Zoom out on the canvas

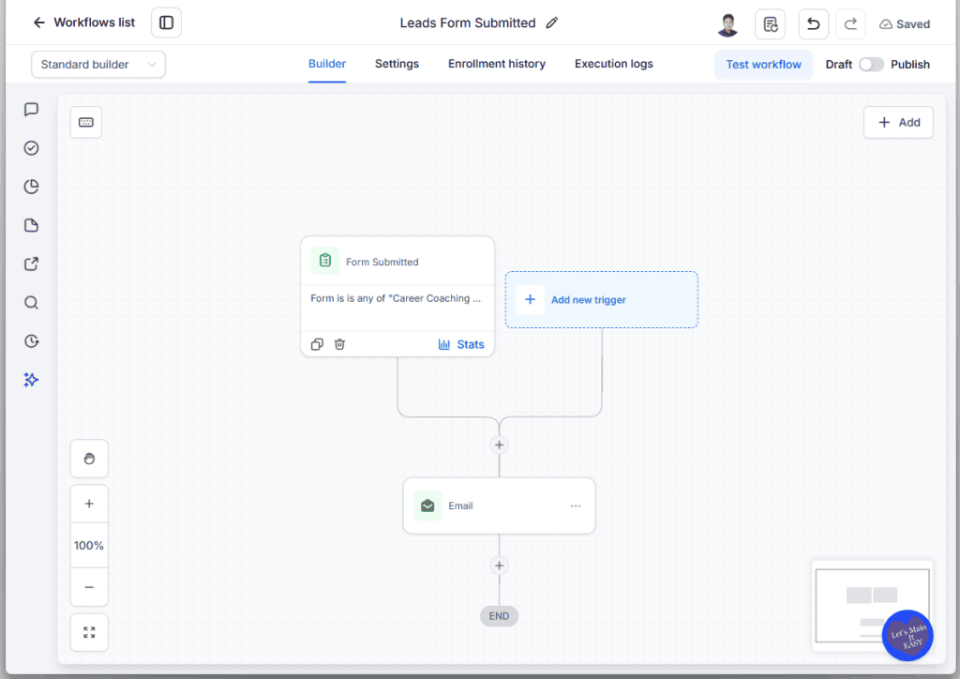(89, 586)
